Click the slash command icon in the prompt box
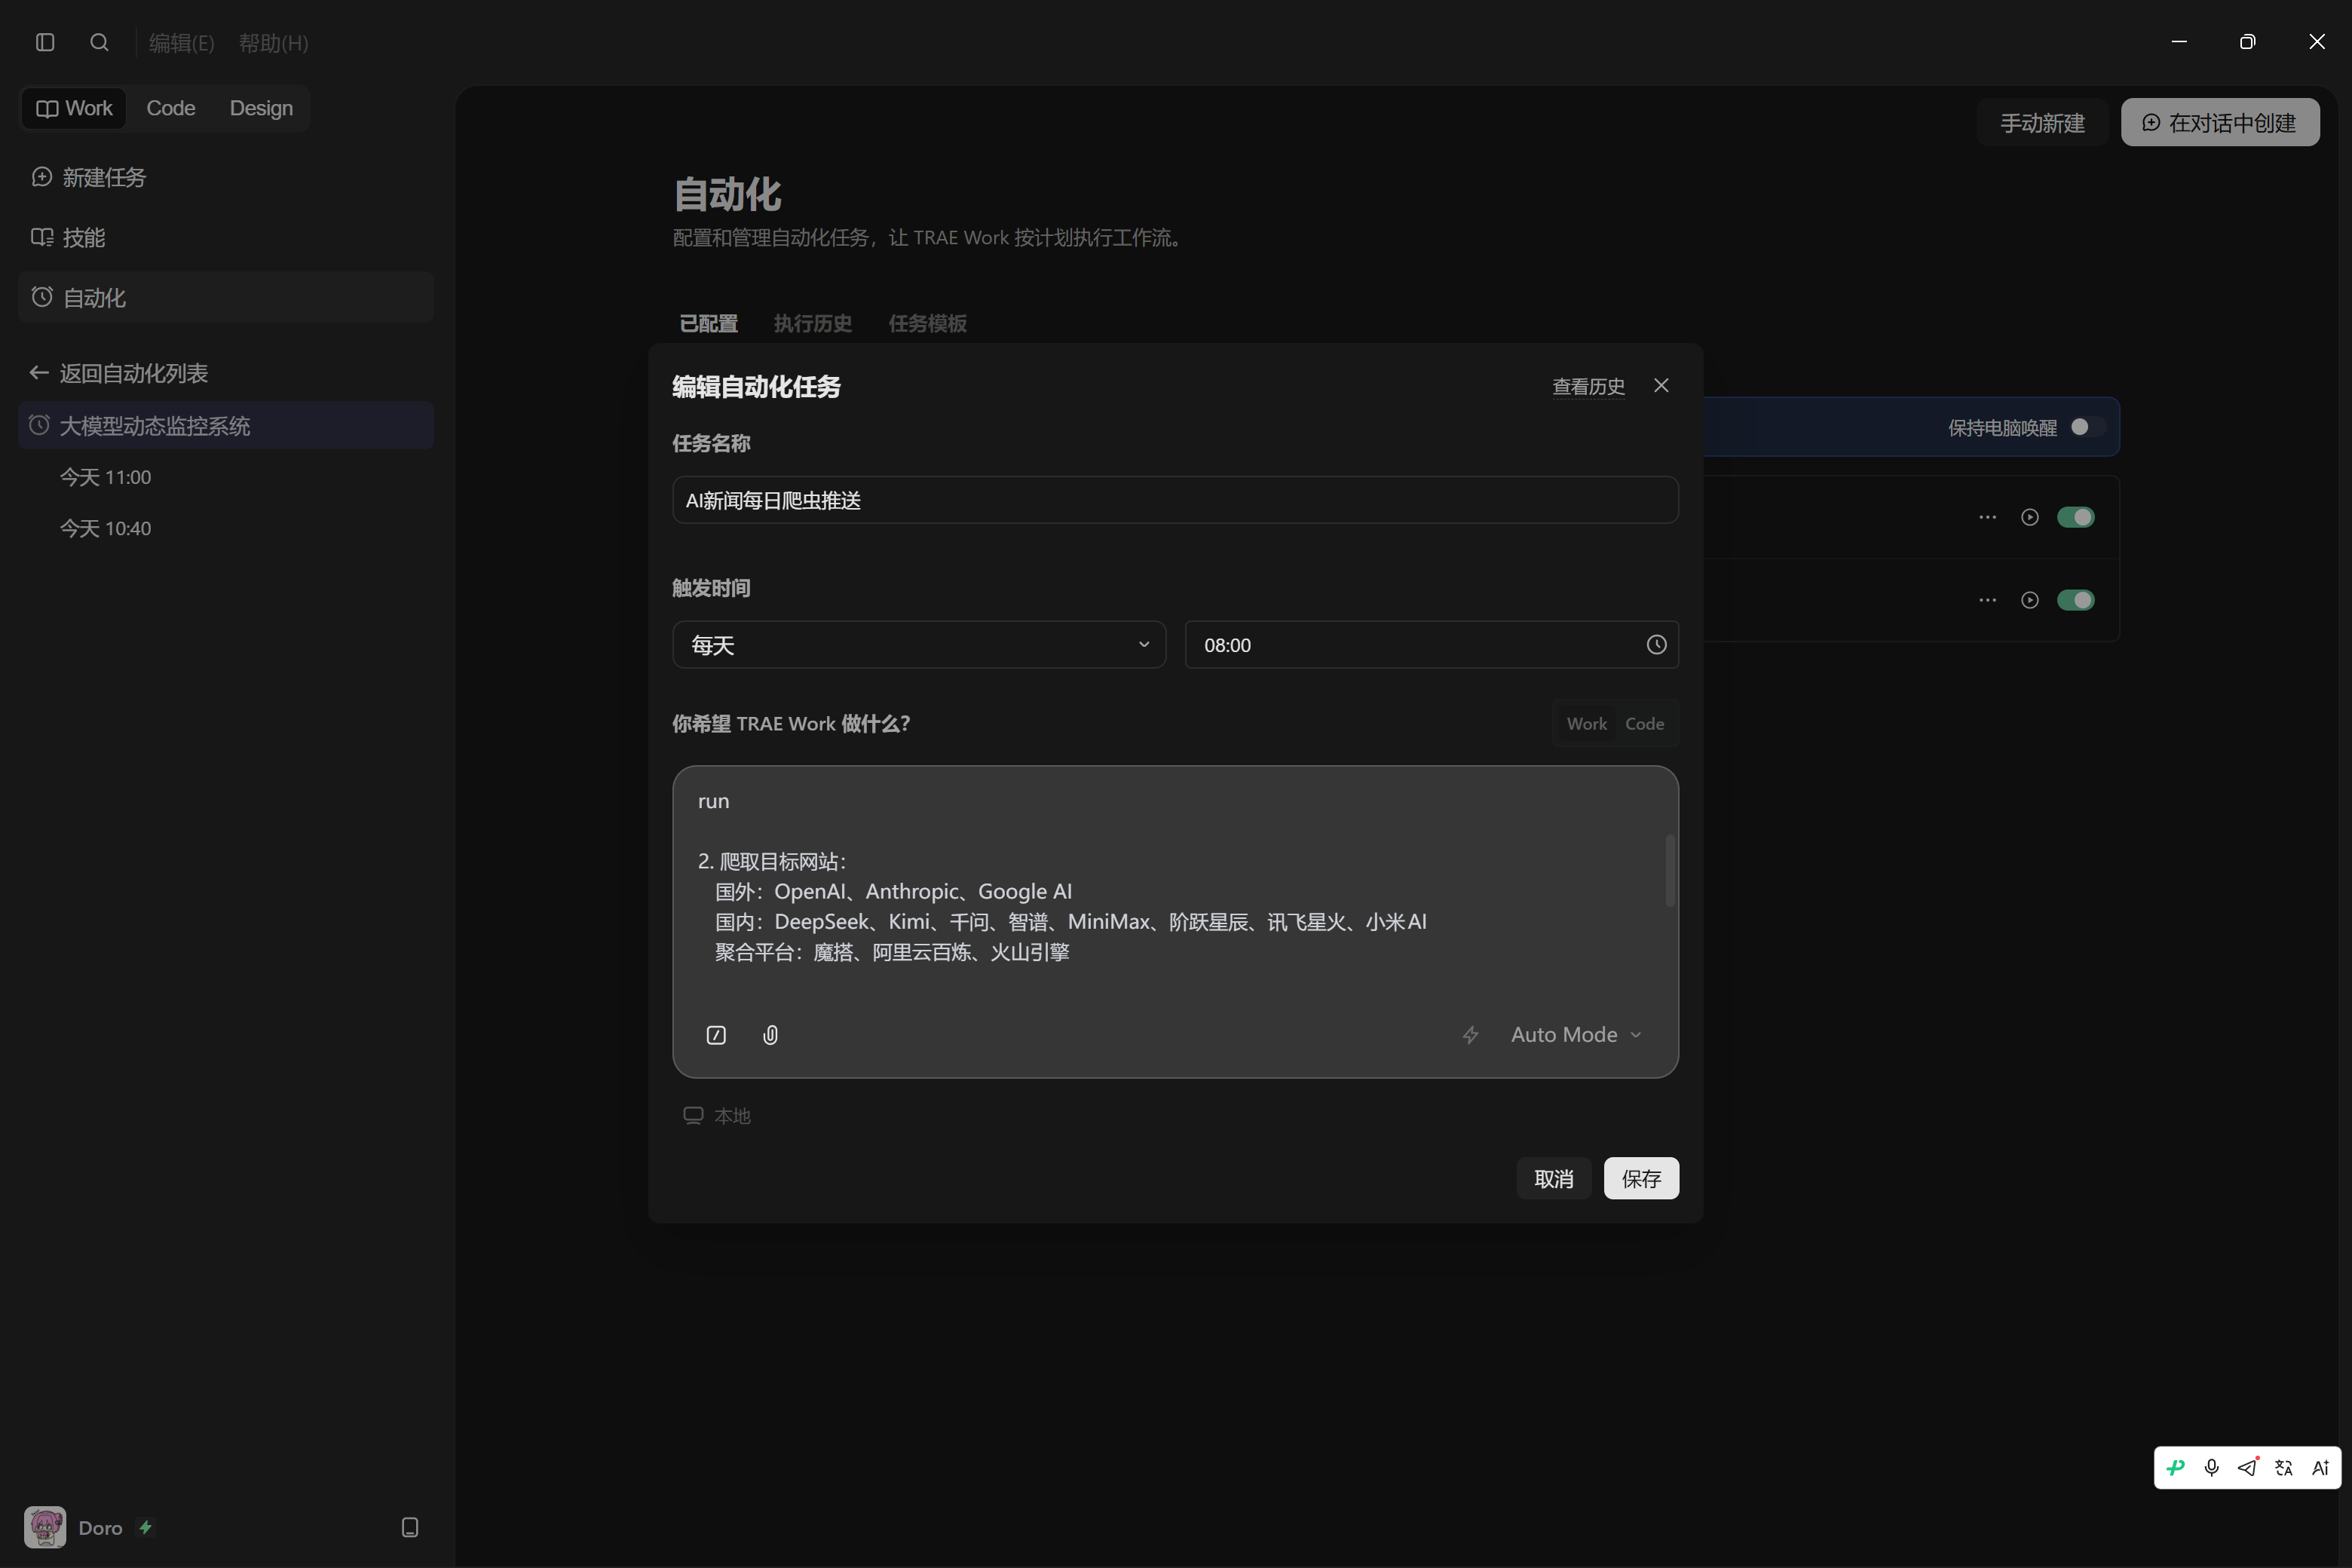Viewport: 2352px width, 1568px height. point(716,1035)
